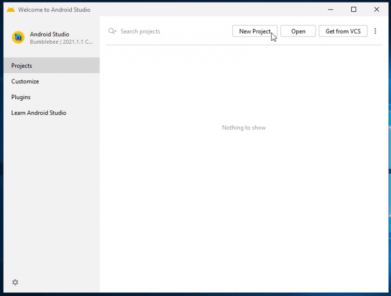Maximize the Welcome to Android Studio window
The image size is (391, 296).
354,10
